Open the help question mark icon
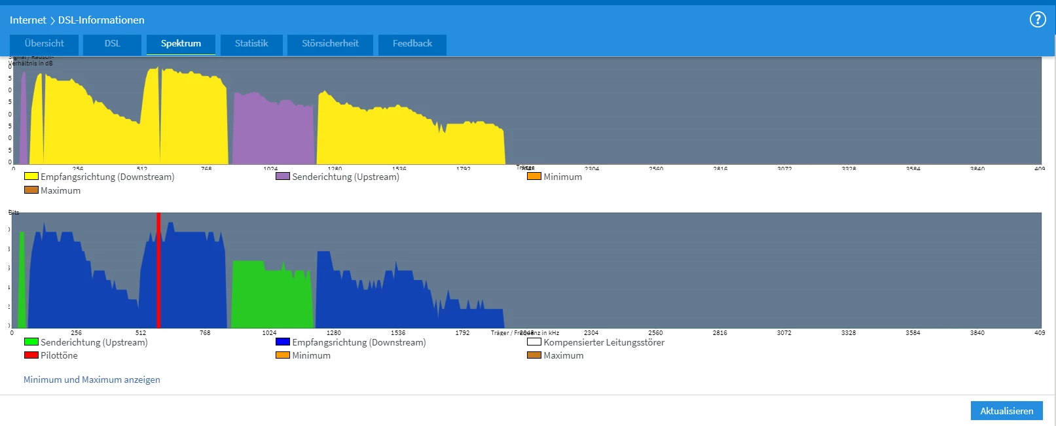Screen dimensions: 1056x426 point(1037,20)
